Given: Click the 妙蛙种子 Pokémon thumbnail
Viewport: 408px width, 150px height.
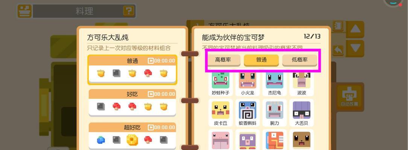Looking at the screenshot, I should point(221,83).
